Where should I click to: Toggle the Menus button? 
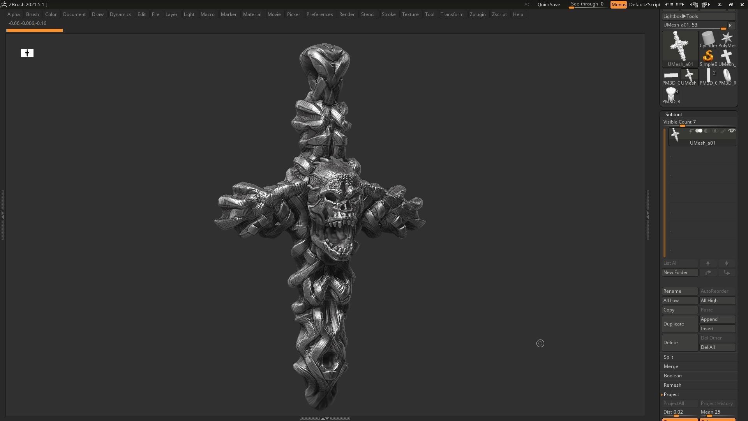pos(618,5)
